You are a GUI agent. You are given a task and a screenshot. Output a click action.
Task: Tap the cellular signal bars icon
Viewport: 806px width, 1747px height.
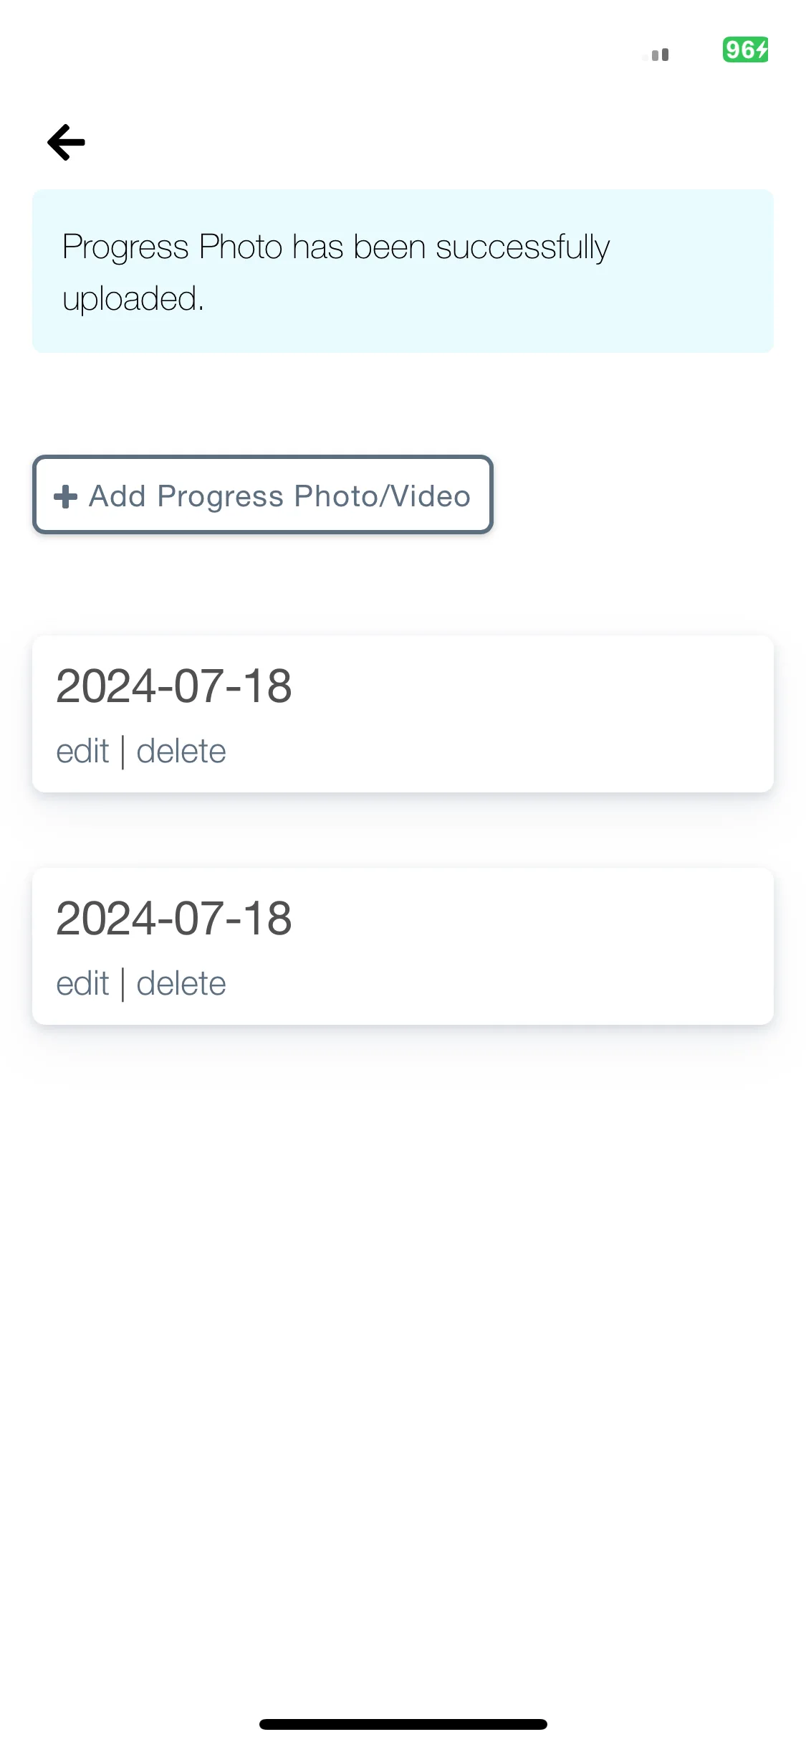656,55
